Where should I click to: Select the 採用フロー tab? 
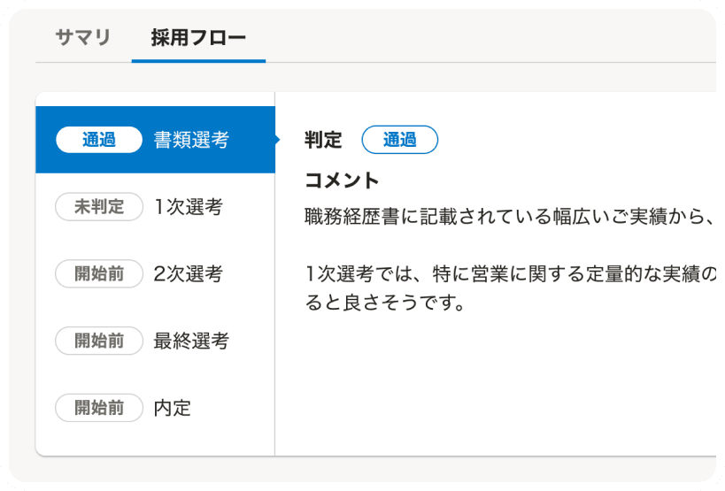(197, 37)
